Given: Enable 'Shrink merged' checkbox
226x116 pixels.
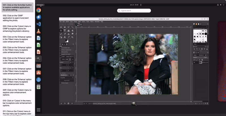Looking at the screenshot, I should tap(60, 83).
